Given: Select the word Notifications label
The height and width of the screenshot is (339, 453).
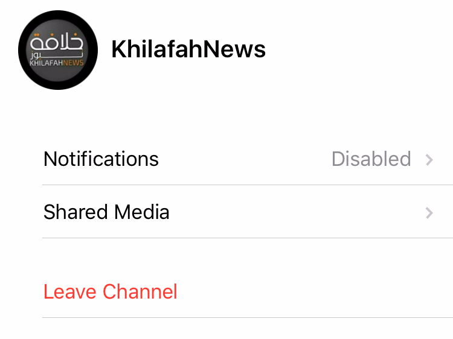Looking at the screenshot, I should pos(101,159).
